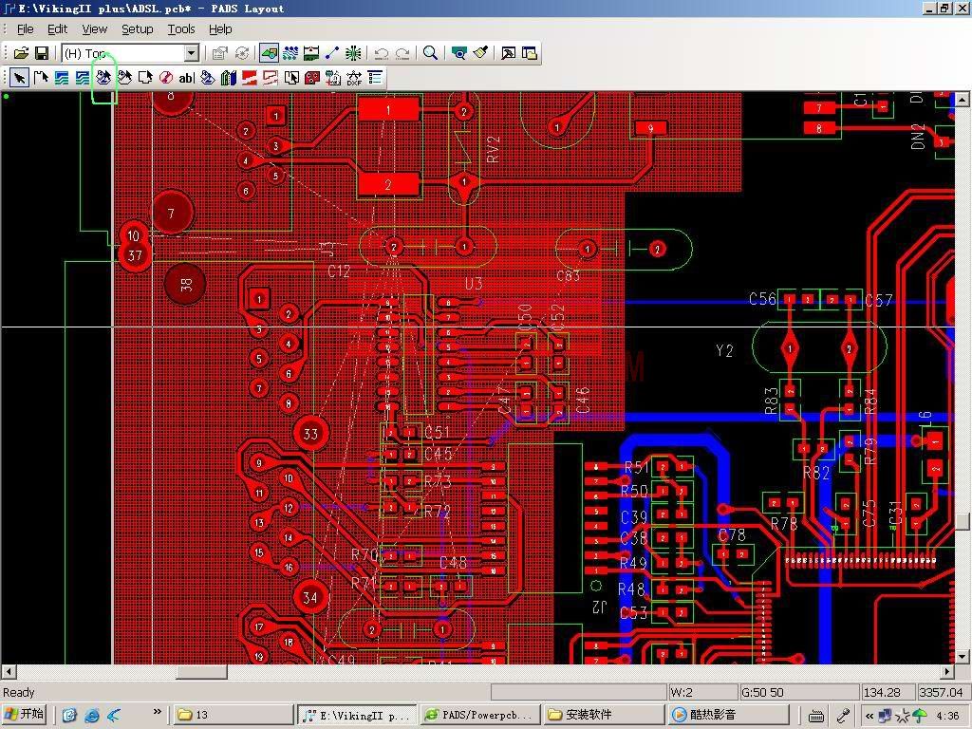Click the Open file icon
This screenshot has height=729, width=972.
[21, 53]
